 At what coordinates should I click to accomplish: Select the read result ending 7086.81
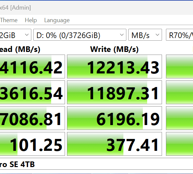pos(32,118)
